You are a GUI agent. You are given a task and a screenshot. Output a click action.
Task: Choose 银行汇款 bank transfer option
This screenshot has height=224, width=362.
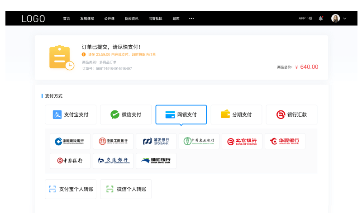[291, 114]
